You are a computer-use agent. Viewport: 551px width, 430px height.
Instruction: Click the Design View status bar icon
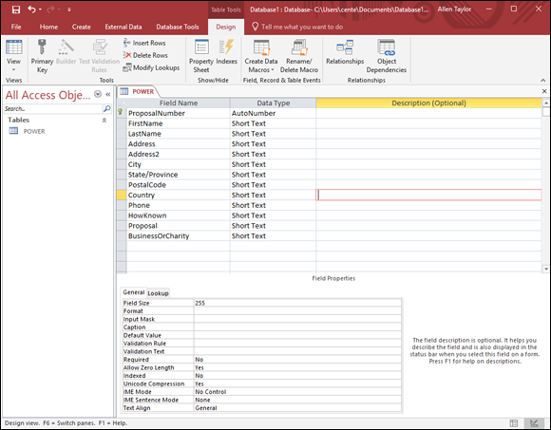534,423
